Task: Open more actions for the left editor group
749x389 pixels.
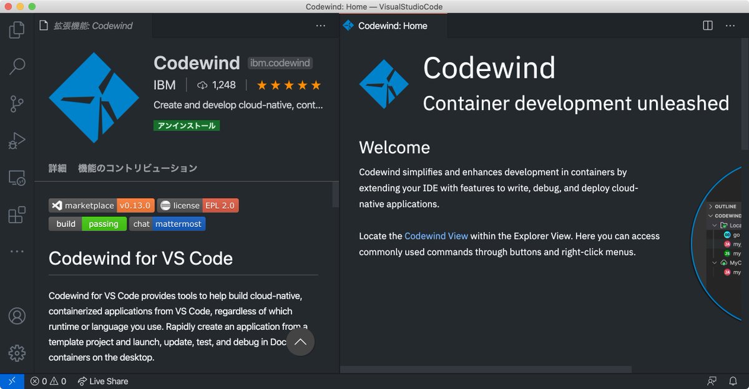Action: pos(321,26)
